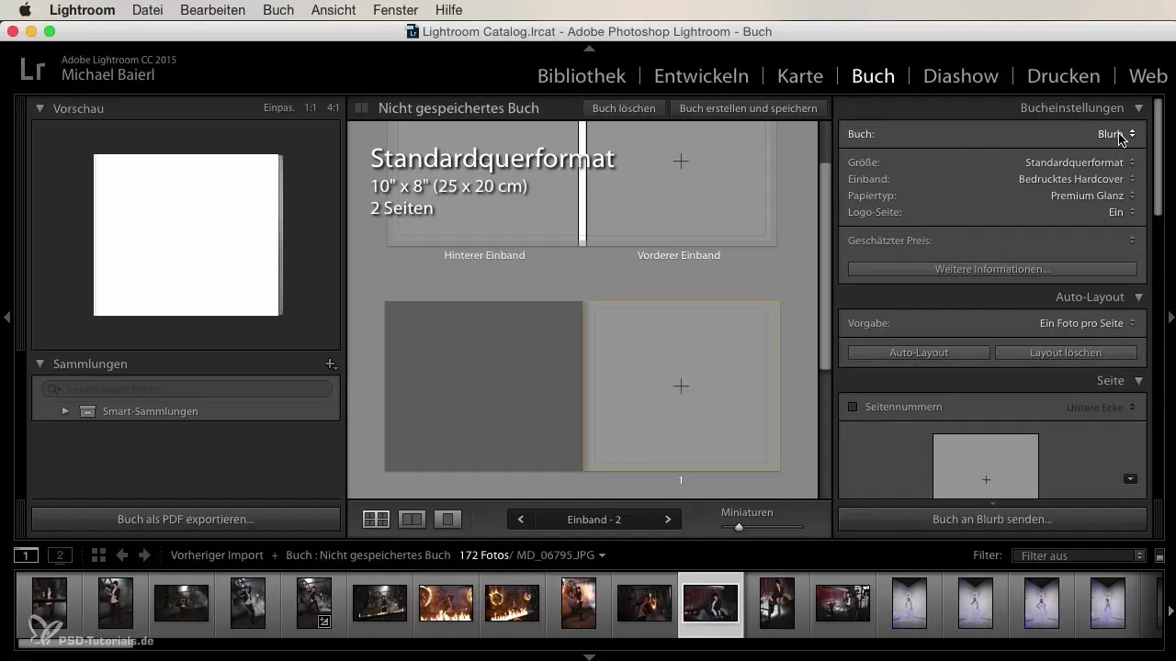Go to previous page arrow

point(521,520)
